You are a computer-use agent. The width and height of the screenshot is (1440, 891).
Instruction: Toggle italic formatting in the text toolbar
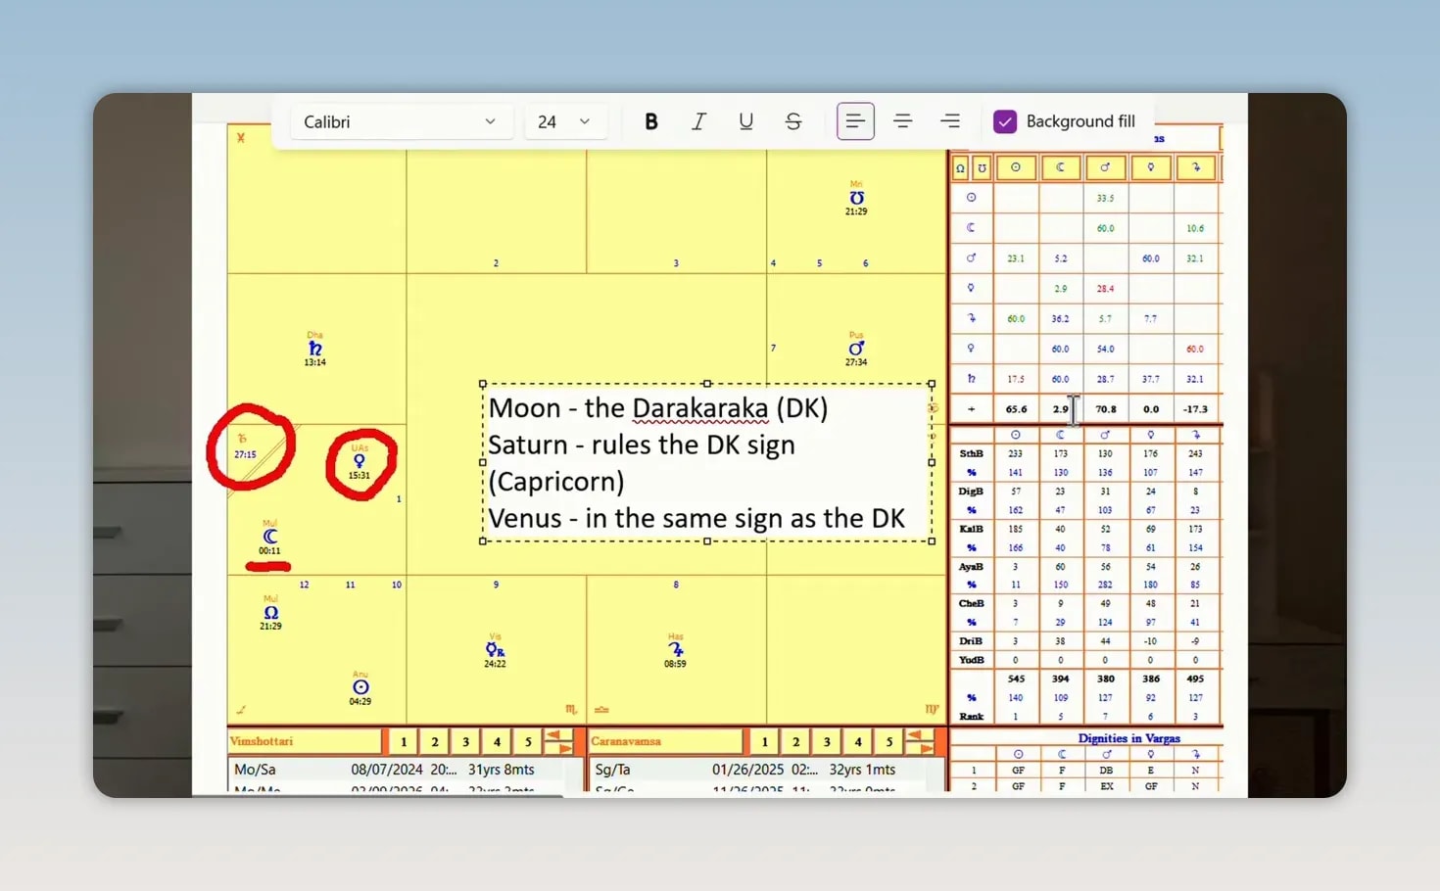click(698, 121)
